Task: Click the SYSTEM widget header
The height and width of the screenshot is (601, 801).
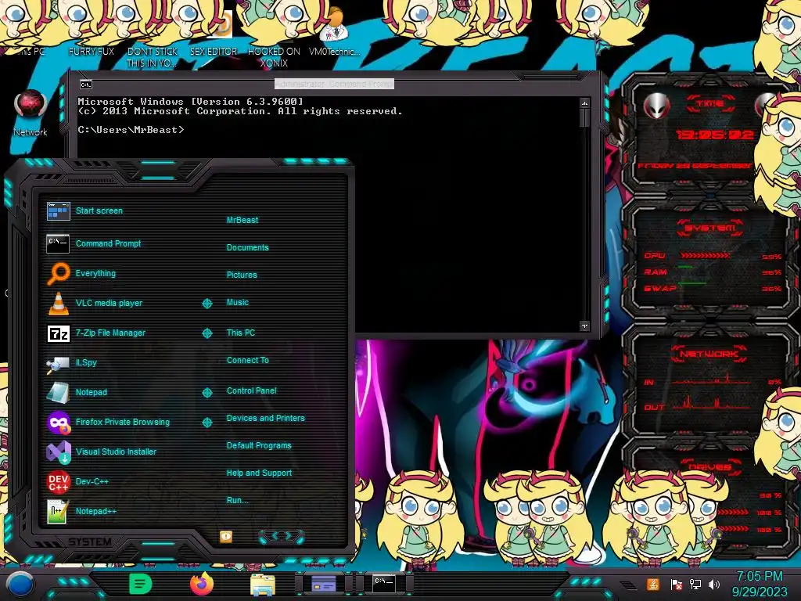Action: tap(710, 228)
